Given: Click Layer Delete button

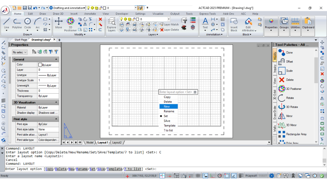Looking at the screenshot, I should tap(169, 30).
